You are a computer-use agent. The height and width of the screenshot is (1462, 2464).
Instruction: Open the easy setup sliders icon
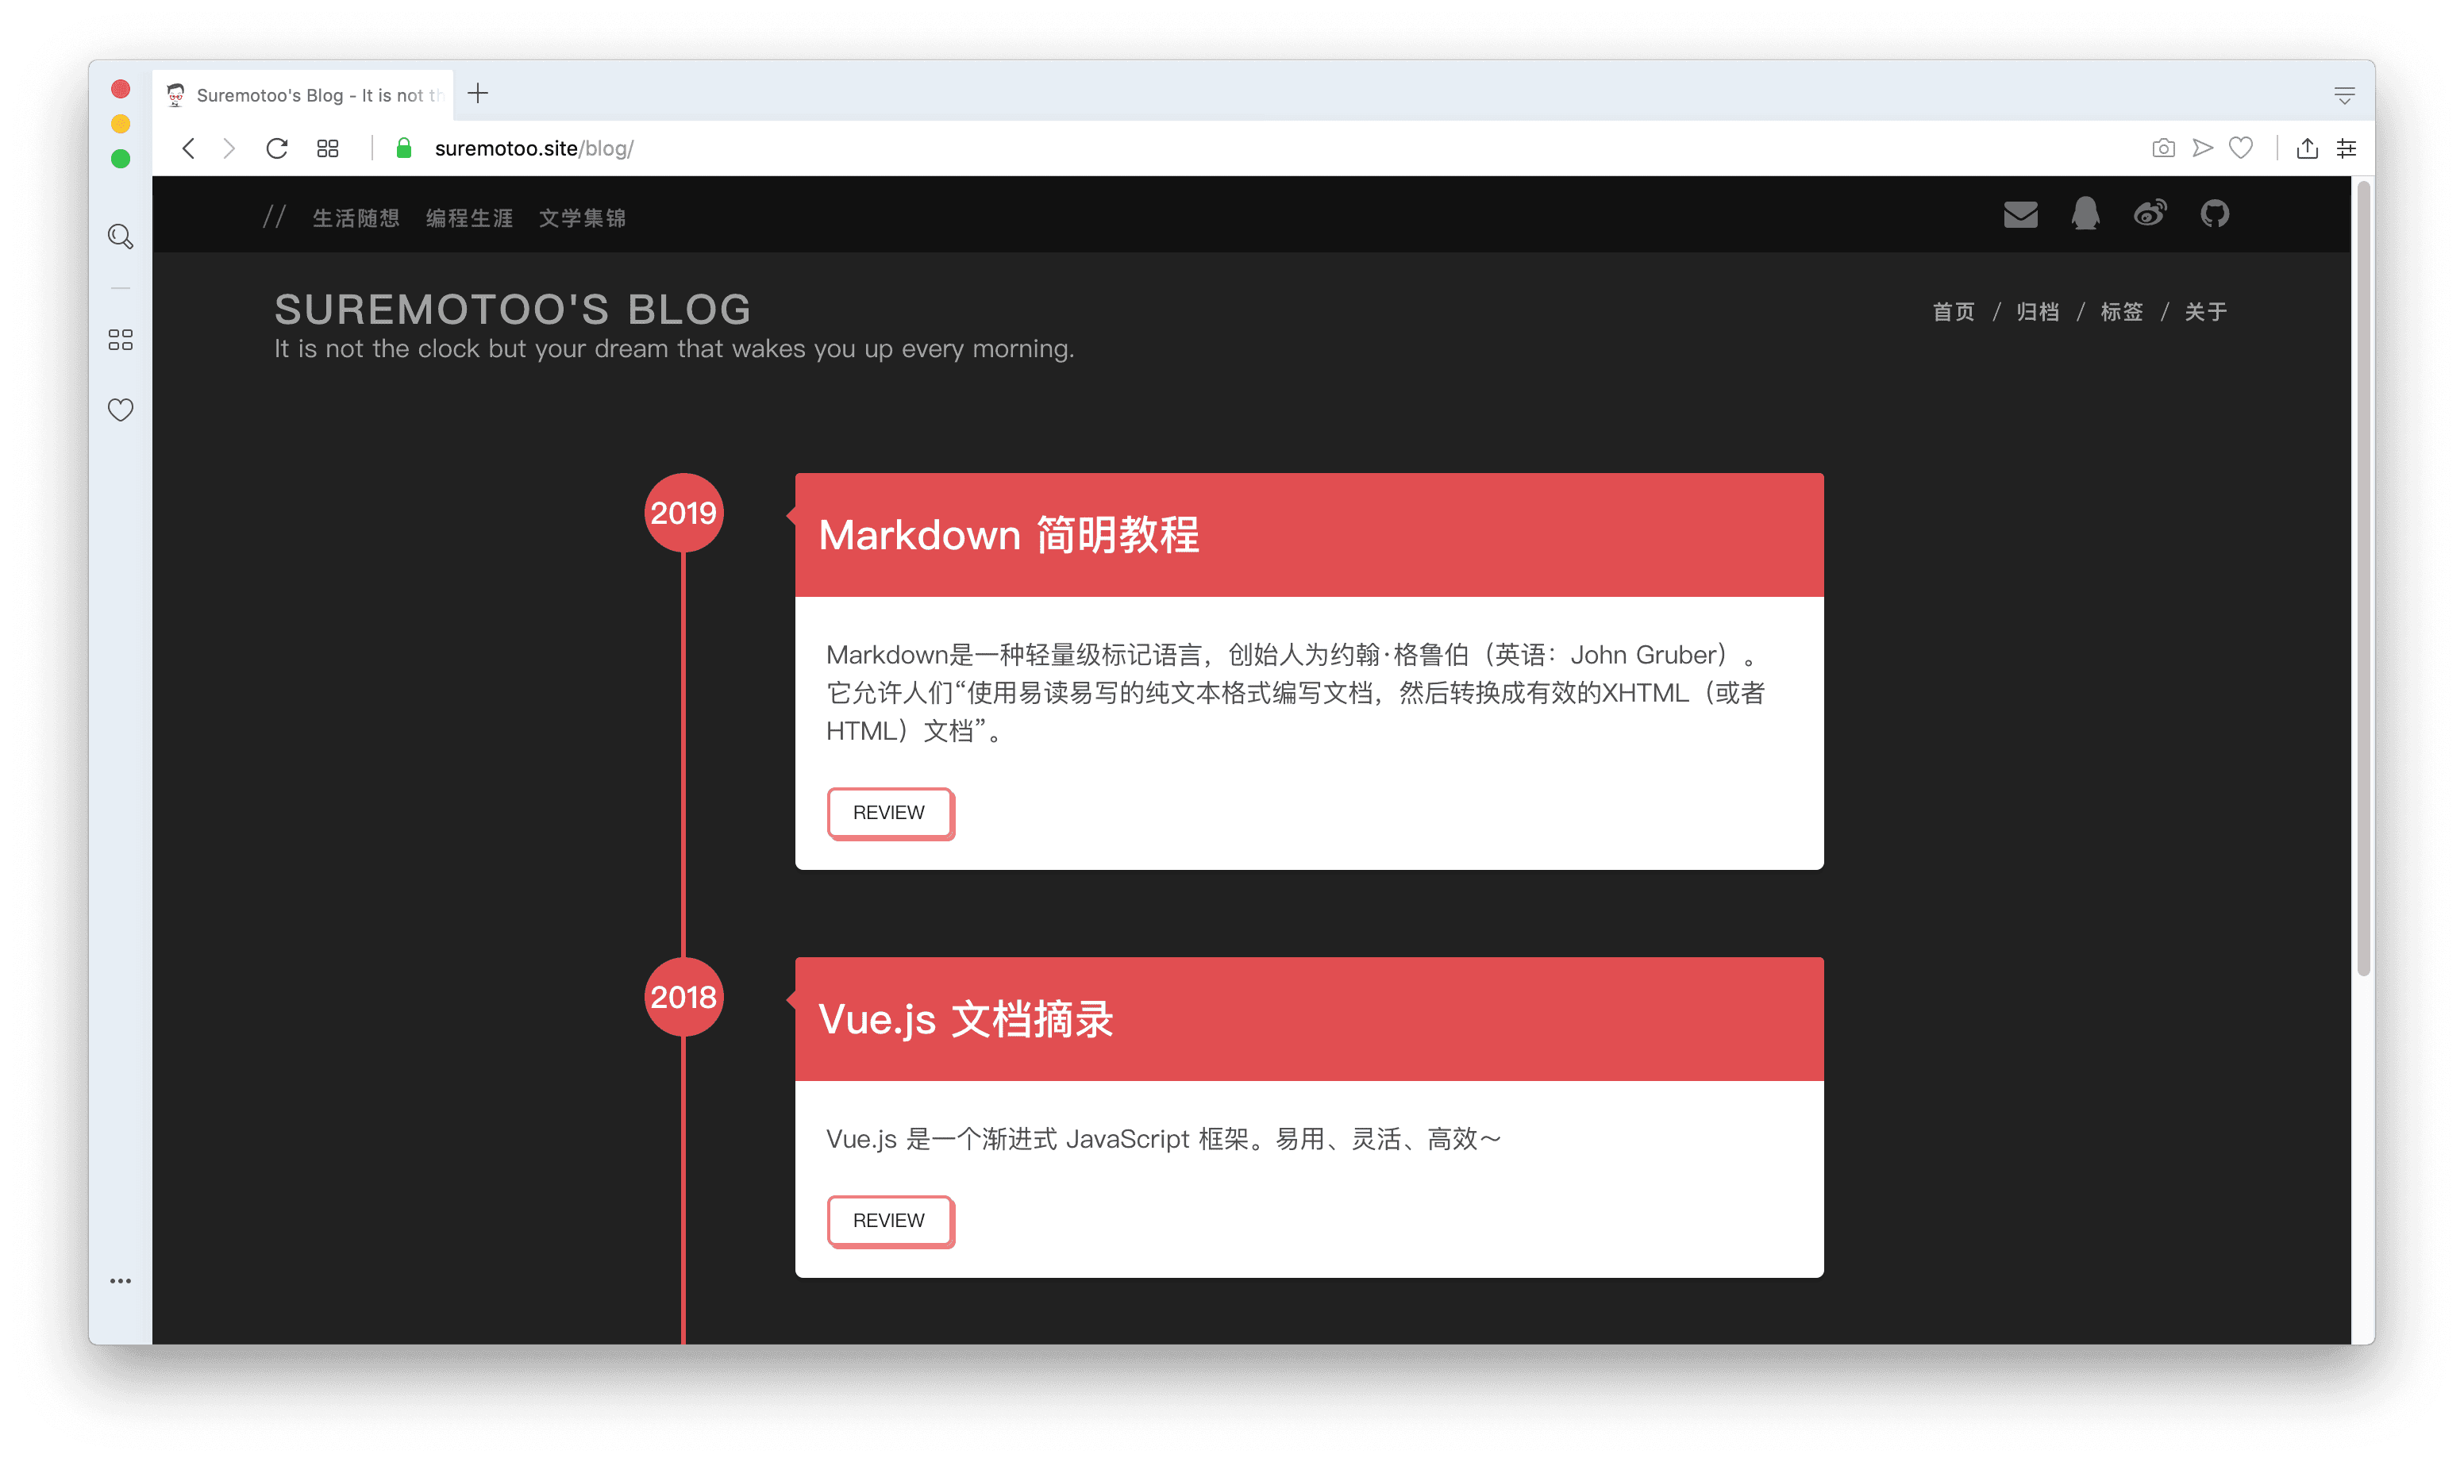click(2346, 148)
